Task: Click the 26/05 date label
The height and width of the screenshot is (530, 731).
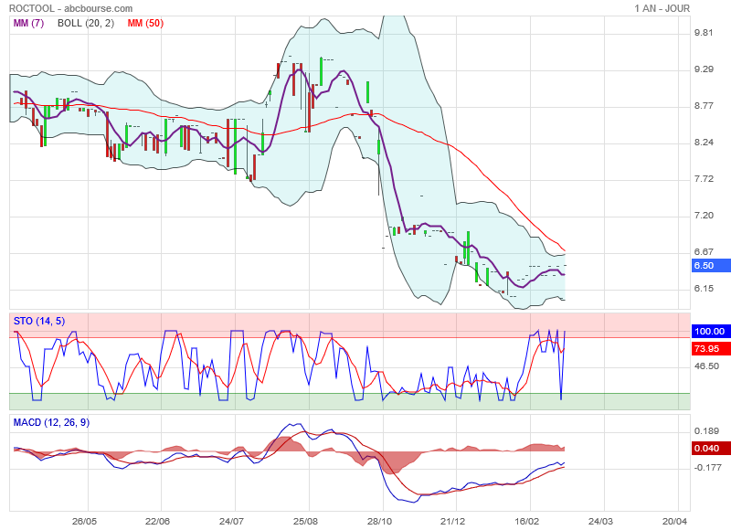Action: 84,521
